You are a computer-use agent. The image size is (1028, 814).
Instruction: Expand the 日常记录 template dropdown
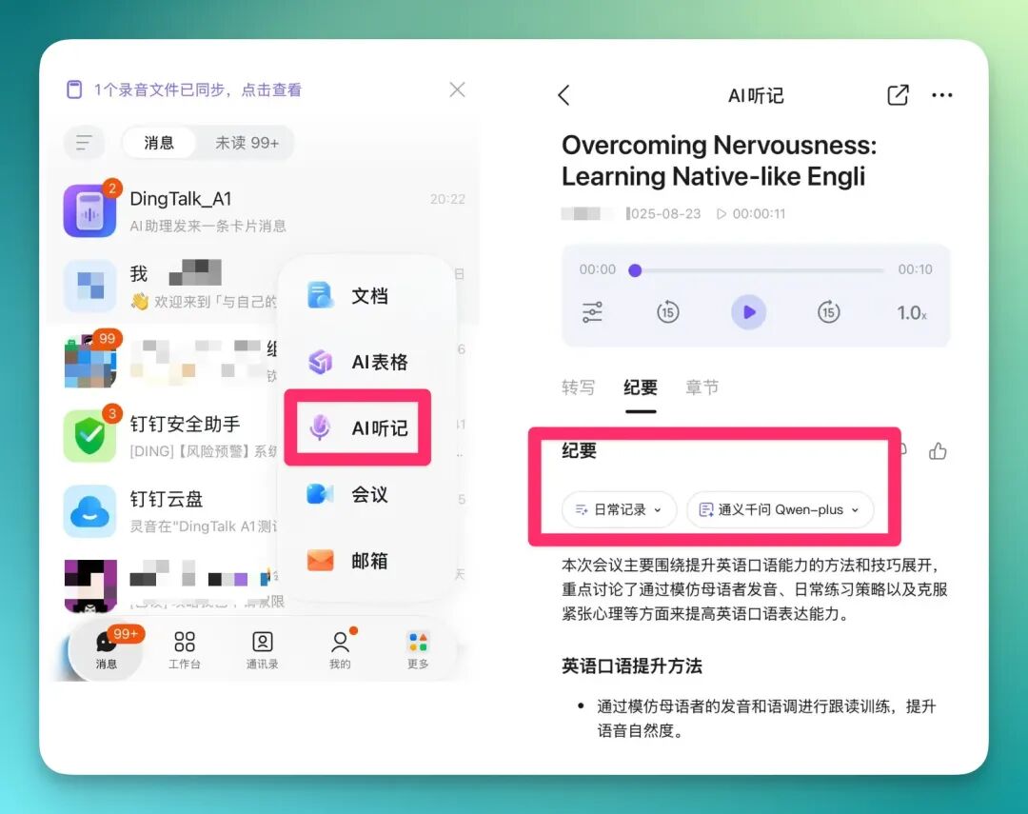coord(619,509)
